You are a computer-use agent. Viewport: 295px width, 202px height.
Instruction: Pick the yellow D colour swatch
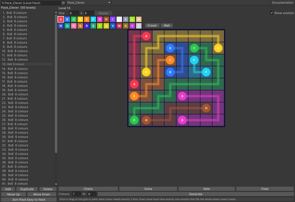pyautogui.click(x=80, y=19)
